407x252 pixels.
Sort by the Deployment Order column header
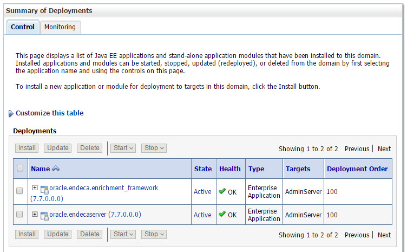357,169
